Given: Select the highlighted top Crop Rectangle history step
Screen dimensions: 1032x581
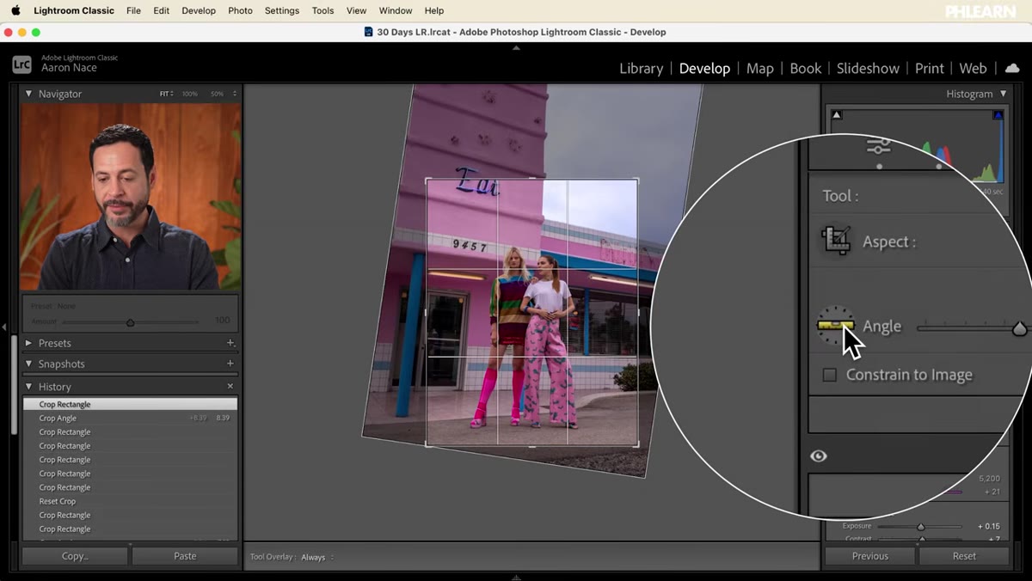Looking at the screenshot, I should tap(130, 404).
